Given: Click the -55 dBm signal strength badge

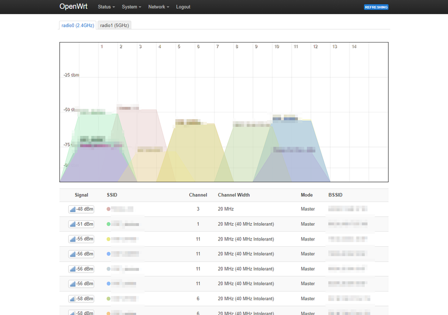Looking at the screenshot, I should [81, 239].
